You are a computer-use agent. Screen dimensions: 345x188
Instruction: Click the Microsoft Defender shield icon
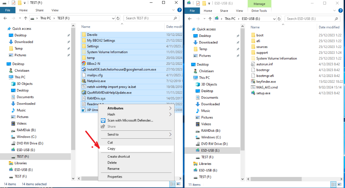point(103,120)
